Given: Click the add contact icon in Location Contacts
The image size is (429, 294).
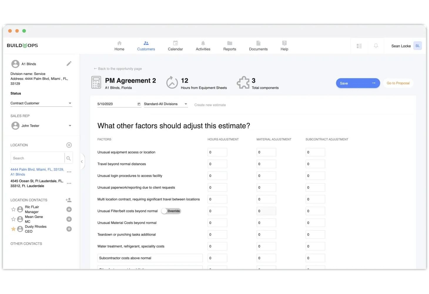Looking at the screenshot, I should click(68, 200).
